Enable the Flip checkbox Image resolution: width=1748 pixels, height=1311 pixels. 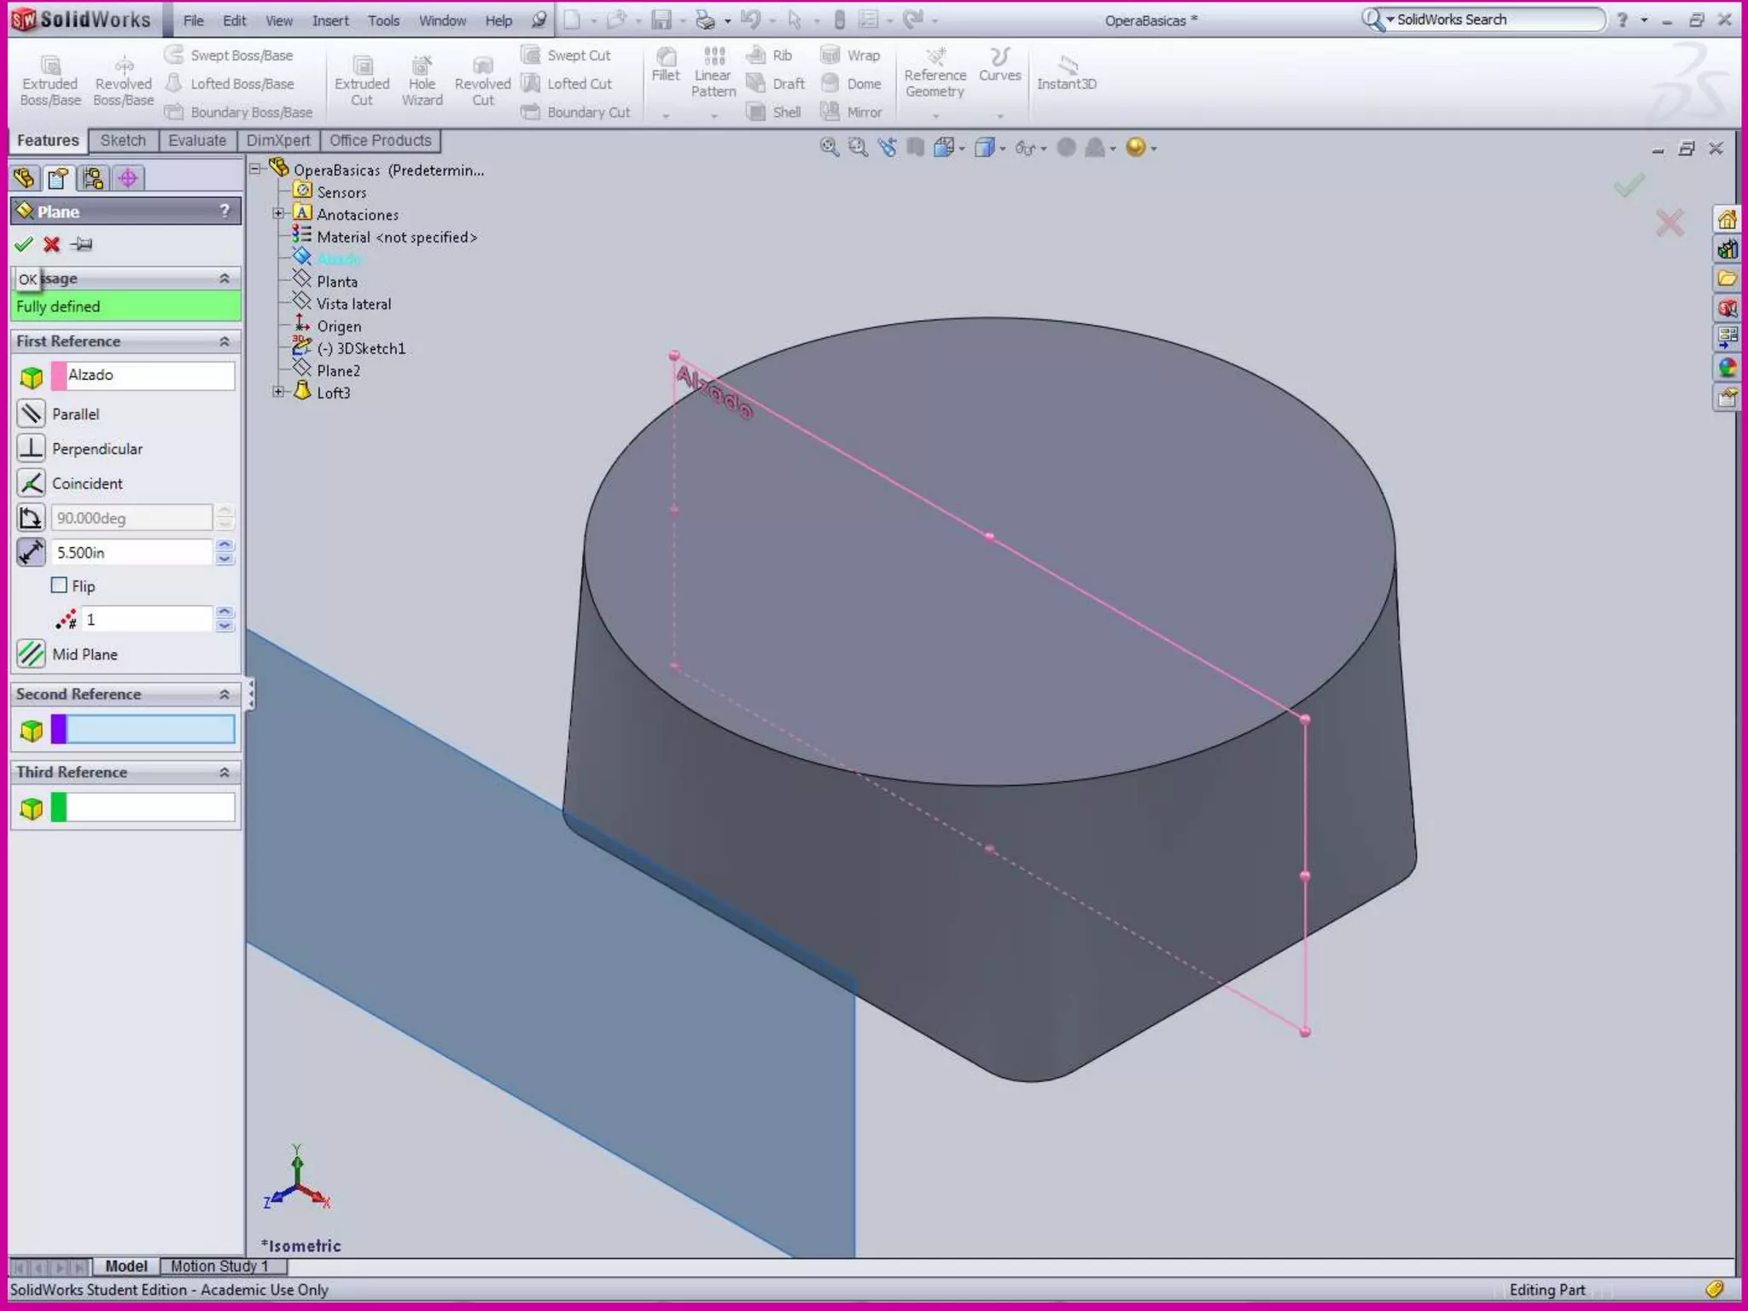click(x=59, y=586)
